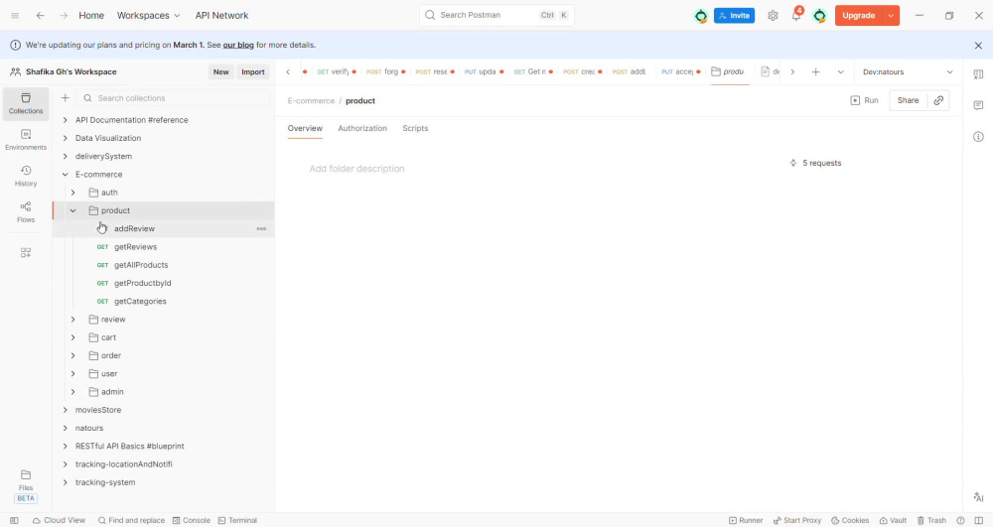Open the Workspaces dropdown
Screen dimensions: 993x527
pos(148,15)
